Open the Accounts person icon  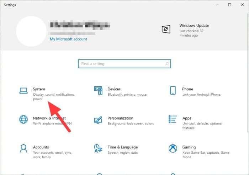coord(23,148)
